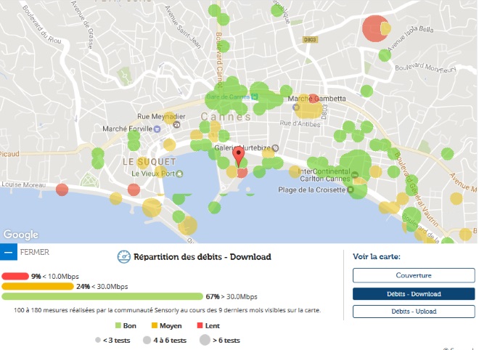The image size is (479, 350).
Task: Click the Le Vieux Port place icon
Action: (180, 174)
